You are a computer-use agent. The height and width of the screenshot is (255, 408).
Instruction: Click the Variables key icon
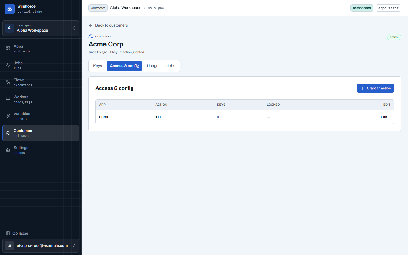coord(8,116)
